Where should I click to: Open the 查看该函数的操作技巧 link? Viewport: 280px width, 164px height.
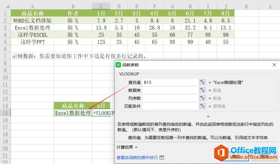click(137, 158)
